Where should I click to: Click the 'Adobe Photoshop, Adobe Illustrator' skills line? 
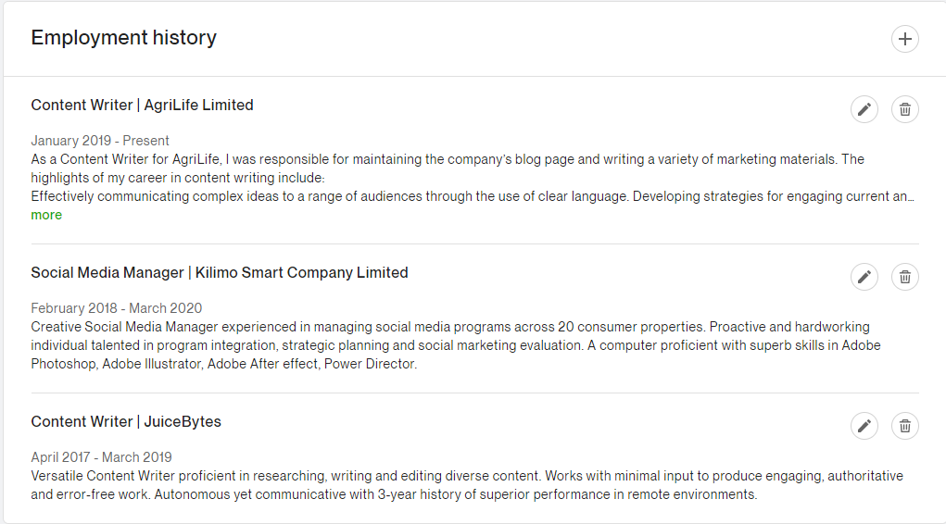224,364
